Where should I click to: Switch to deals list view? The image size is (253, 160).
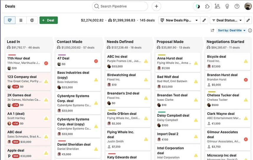coord(21,20)
